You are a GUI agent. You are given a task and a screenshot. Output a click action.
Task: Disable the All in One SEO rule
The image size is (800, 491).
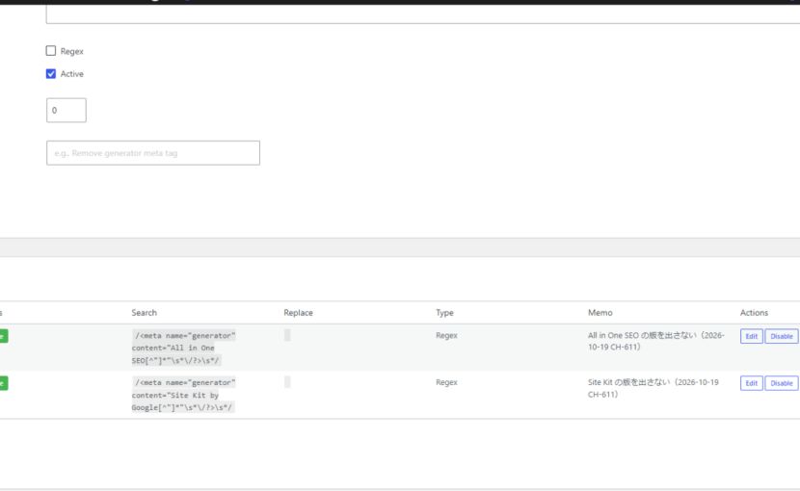(782, 337)
